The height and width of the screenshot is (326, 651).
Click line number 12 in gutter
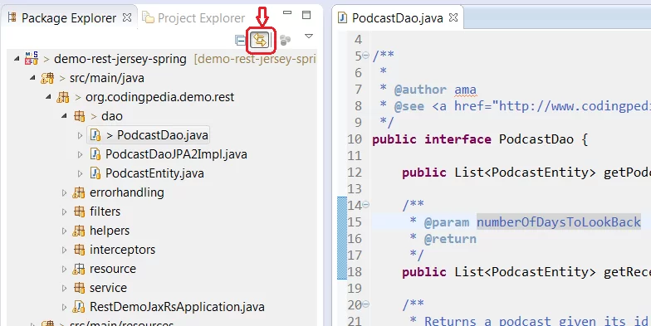[x=355, y=173]
